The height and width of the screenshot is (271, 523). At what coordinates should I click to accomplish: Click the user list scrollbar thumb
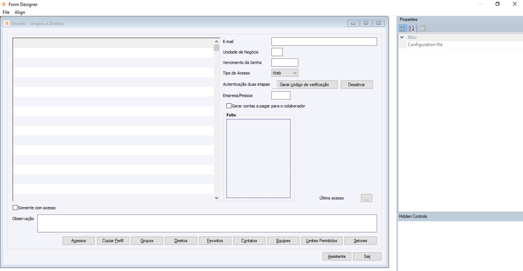216,48
